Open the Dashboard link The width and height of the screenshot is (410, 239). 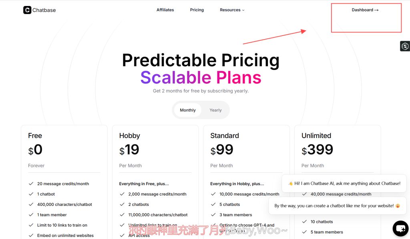click(x=365, y=10)
